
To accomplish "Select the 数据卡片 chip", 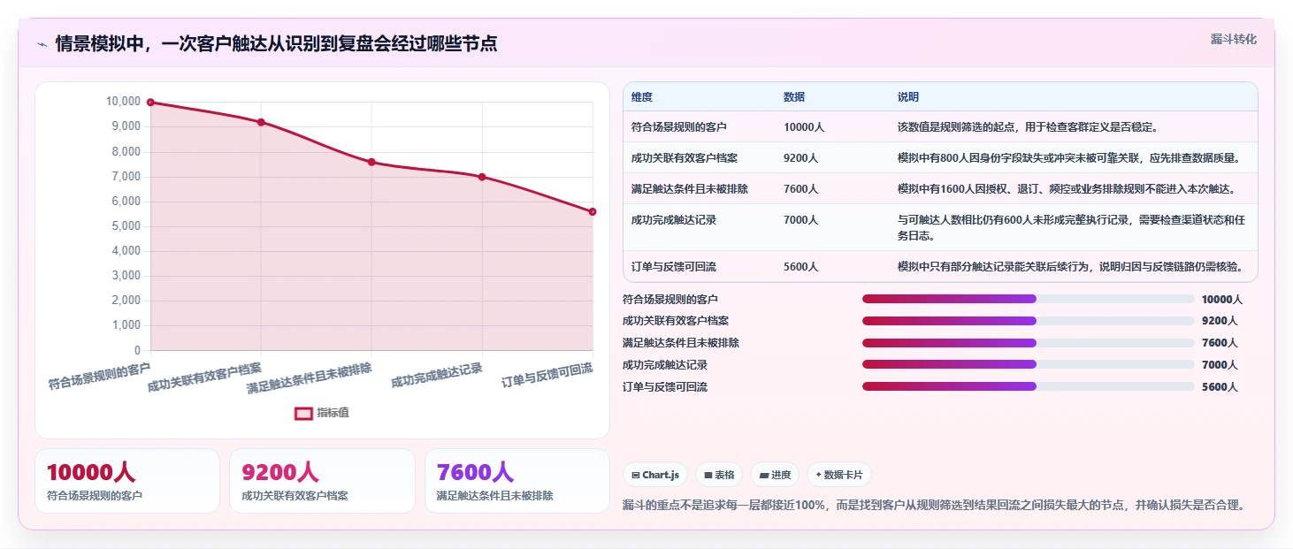I will click(x=839, y=475).
